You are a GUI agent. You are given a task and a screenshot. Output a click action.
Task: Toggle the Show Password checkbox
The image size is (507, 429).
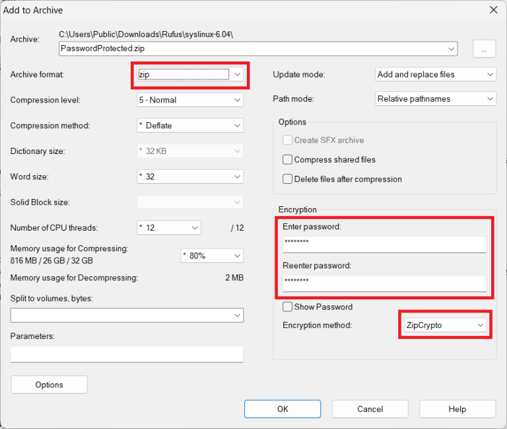pos(287,307)
